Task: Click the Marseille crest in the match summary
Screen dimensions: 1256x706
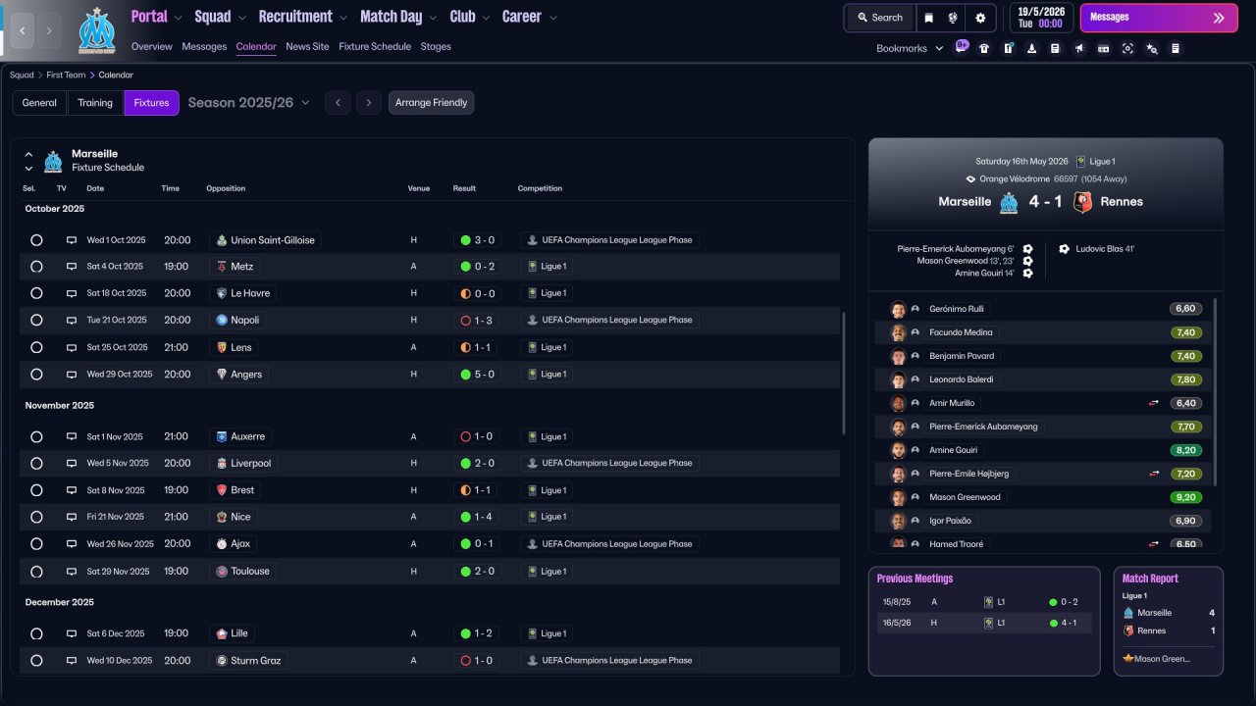Action: pos(1009,202)
